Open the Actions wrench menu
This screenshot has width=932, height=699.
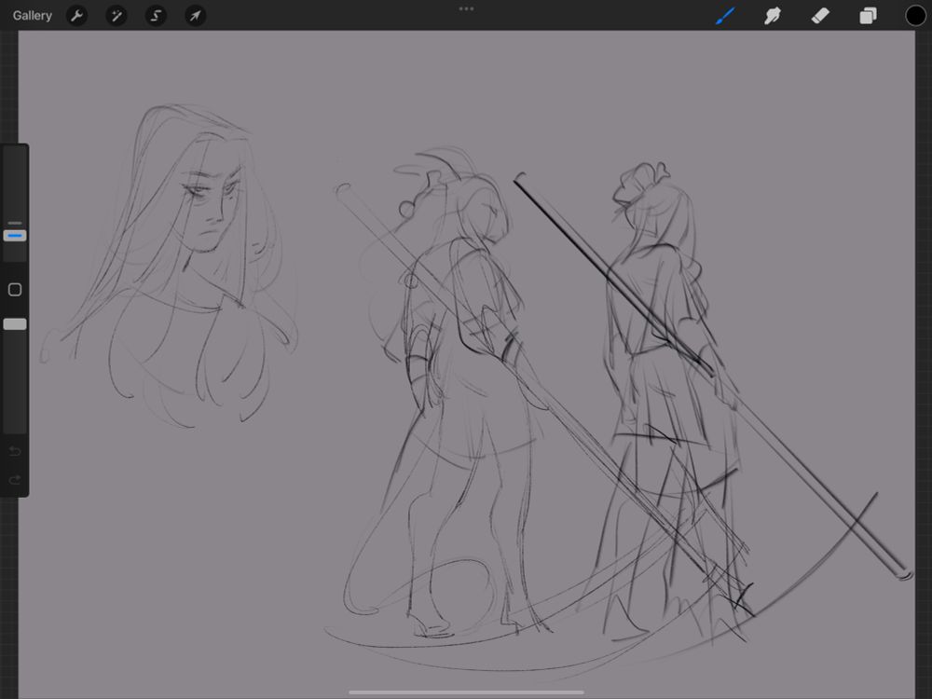(x=76, y=16)
